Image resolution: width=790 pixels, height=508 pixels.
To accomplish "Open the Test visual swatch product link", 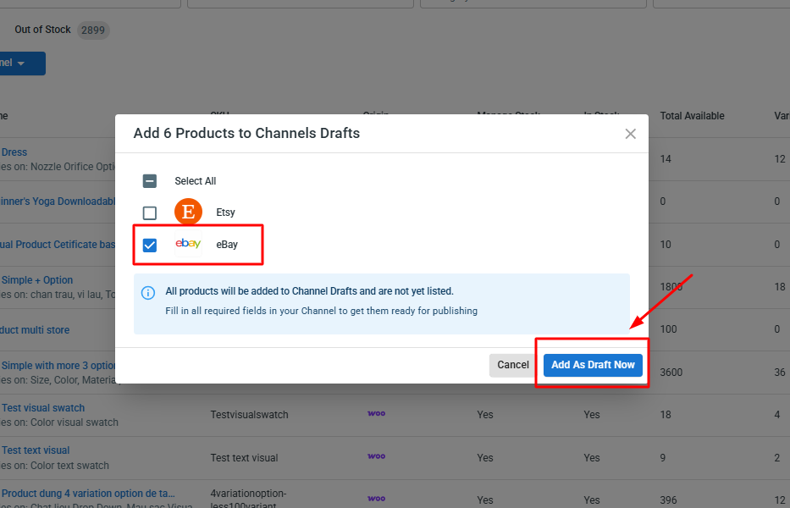I will click(x=43, y=408).
